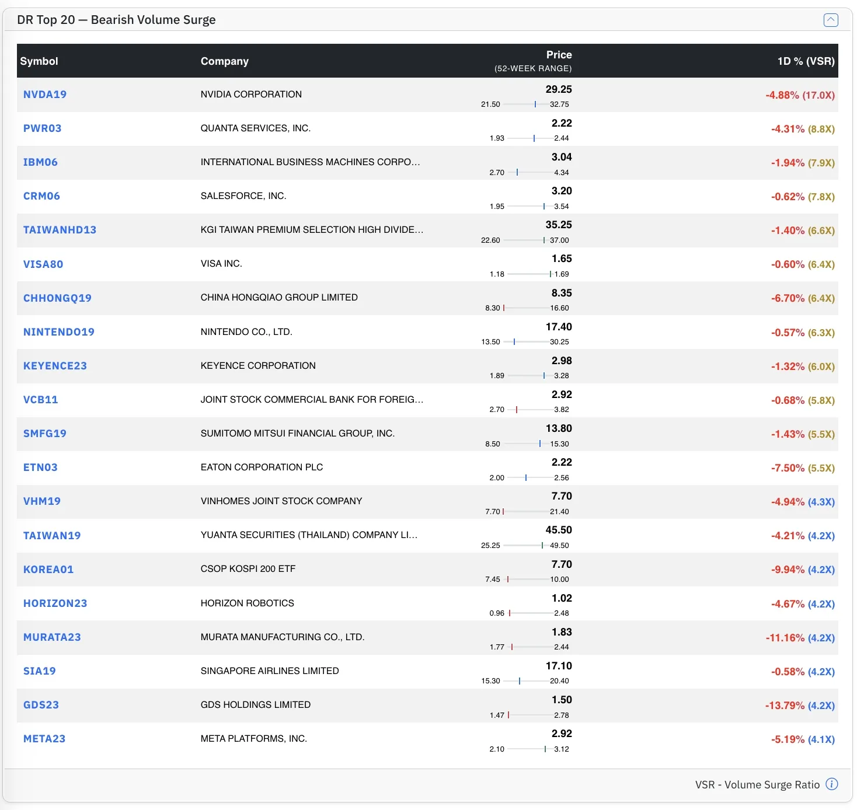Click the VSR - Volume Surge Ratio footnote
Viewport: 857px width, 810px height.
757,785
